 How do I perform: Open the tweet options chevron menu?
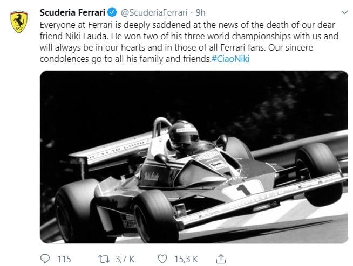pyautogui.click(x=345, y=11)
